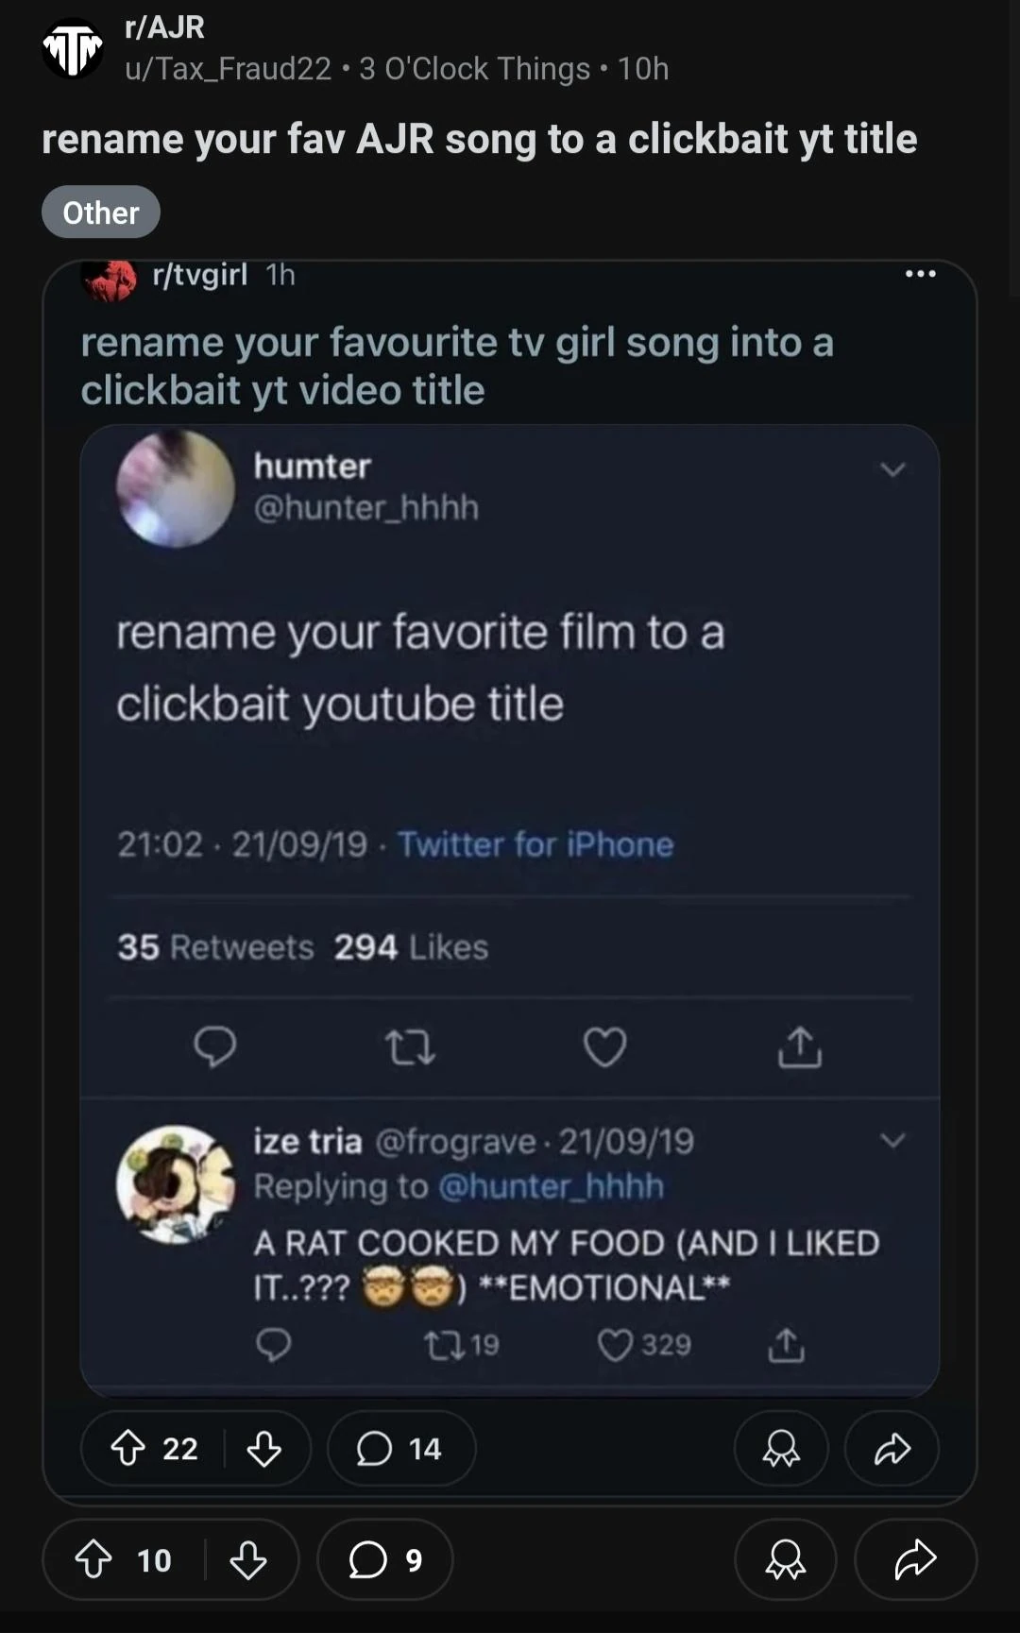Give an award to the r/AJR post
This screenshot has width=1020, height=1633.
tap(785, 1559)
